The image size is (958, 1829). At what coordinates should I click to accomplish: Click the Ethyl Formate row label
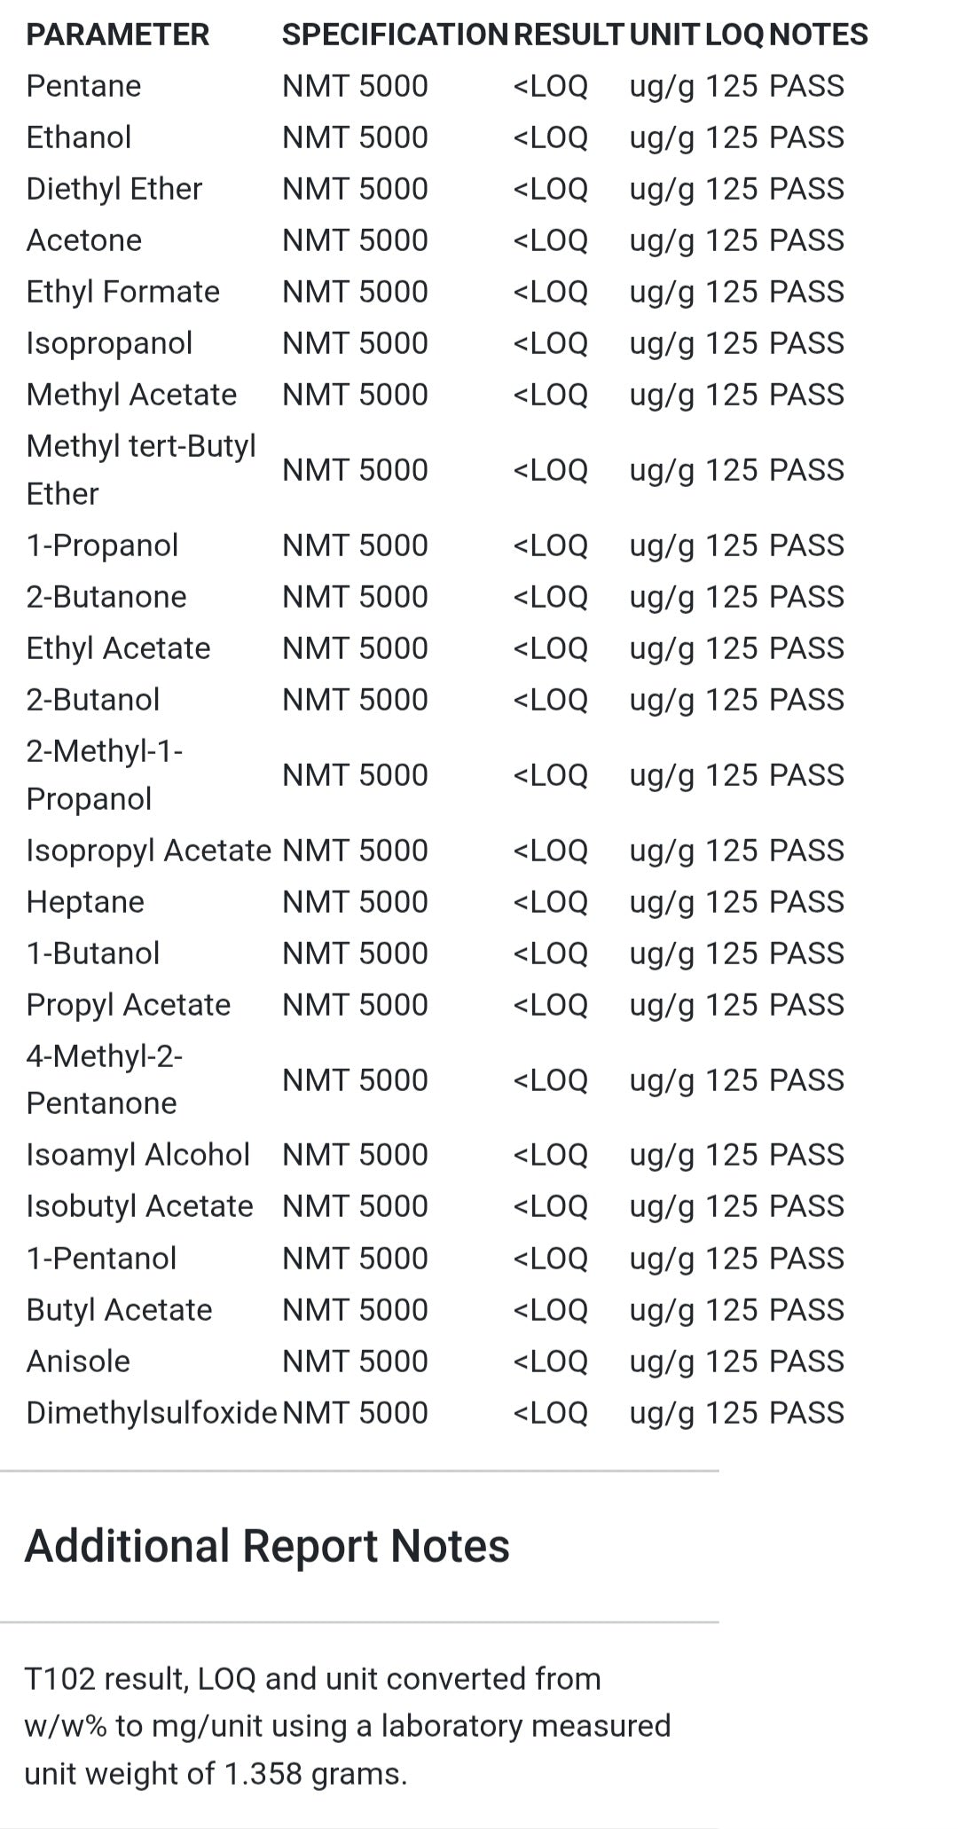[x=122, y=292]
